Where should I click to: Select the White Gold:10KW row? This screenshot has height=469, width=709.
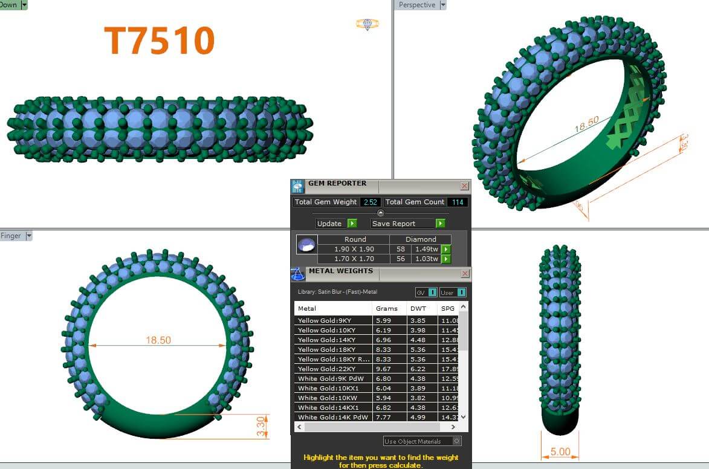click(x=376, y=398)
